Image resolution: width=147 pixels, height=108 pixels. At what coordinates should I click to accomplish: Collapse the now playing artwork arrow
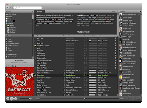[32, 66]
